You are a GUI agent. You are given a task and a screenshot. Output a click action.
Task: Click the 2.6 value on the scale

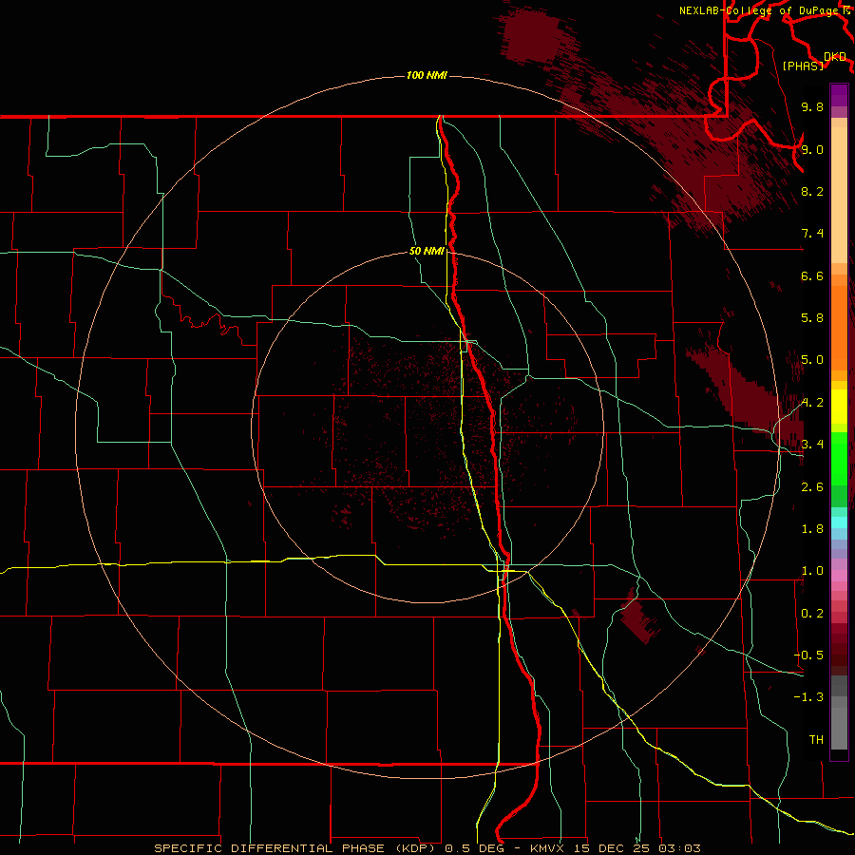click(x=812, y=487)
